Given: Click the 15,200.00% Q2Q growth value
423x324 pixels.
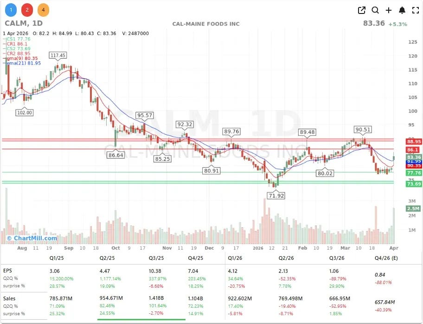Looking at the screenshot, I should (62, 278).
